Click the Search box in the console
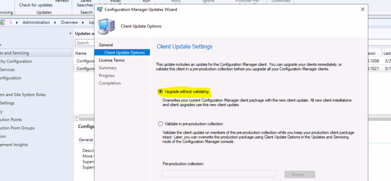391x181 pixels. click(85, 43)
